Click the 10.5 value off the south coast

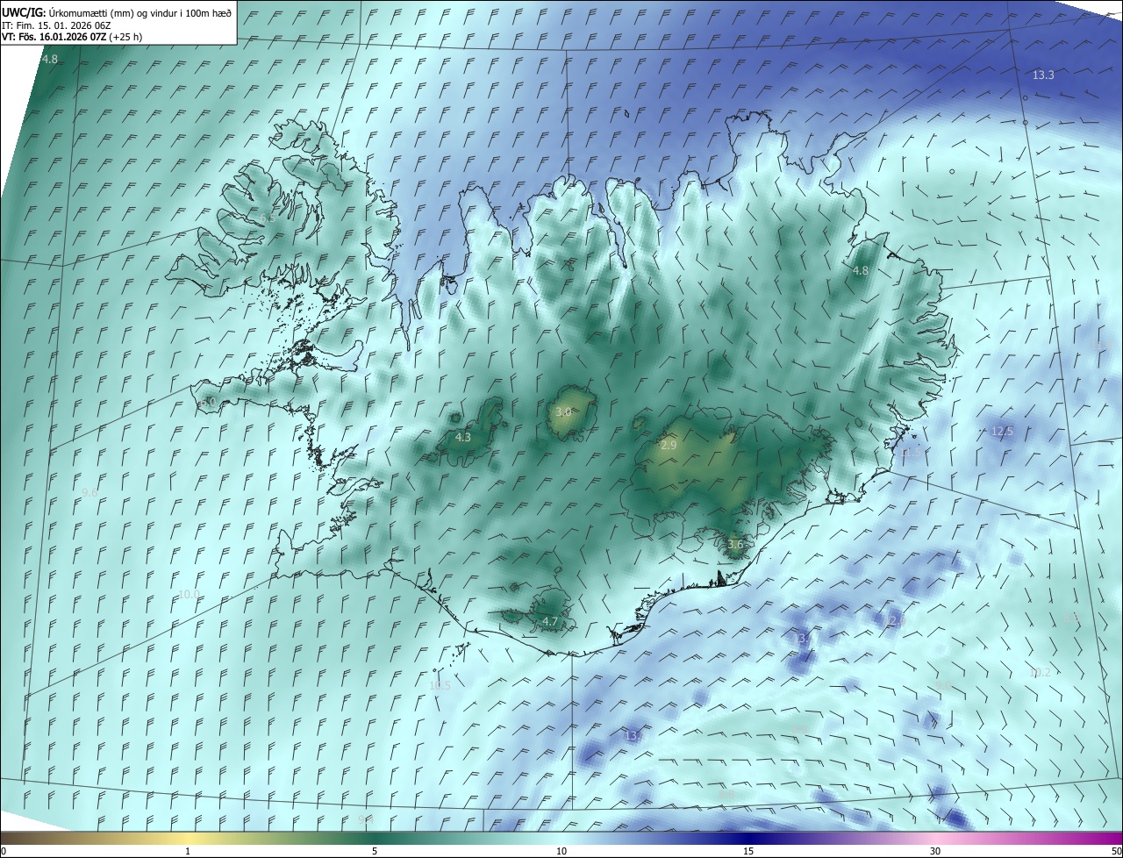[x=440, y=686]
